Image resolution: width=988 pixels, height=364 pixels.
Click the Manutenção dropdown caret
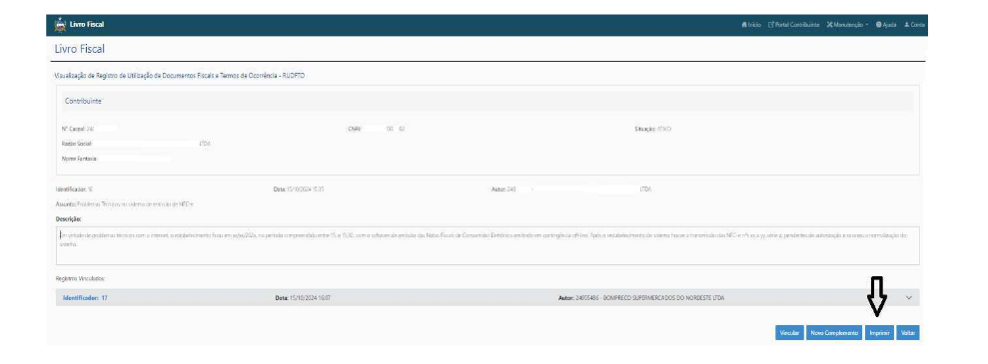pyautogui.click(x=867, y=25)
